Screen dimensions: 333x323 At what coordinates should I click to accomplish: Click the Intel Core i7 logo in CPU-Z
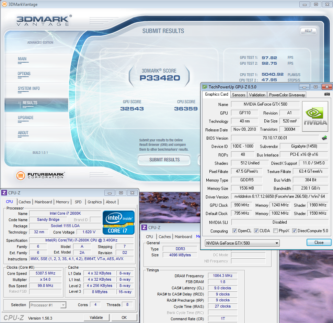pos(118,222)
